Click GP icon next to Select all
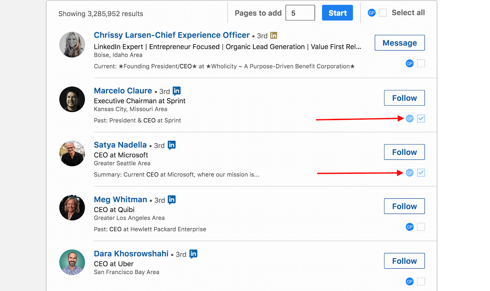This screenshot has width=490, height=291. click(371, 13)
